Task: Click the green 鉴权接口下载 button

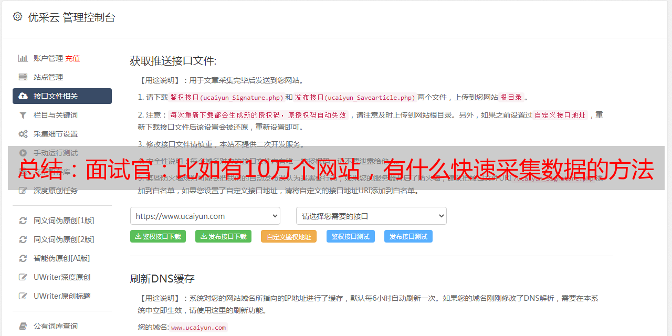Action: pyautogui.click(x=157, y=236)
